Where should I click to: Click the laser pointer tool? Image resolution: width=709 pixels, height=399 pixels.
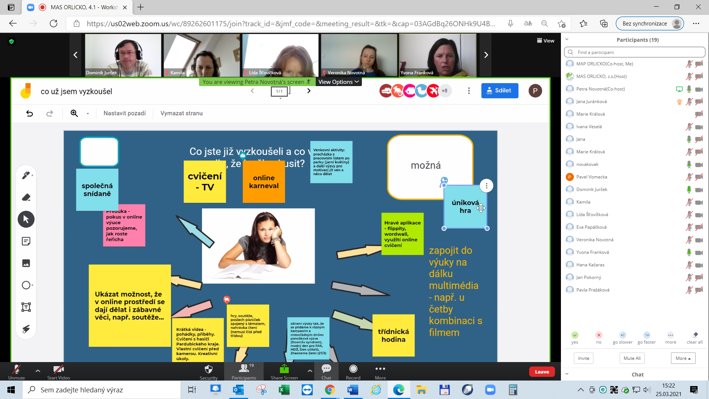click(x=26, y=329)
